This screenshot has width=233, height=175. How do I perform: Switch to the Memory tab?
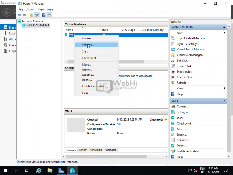(83, 150)
